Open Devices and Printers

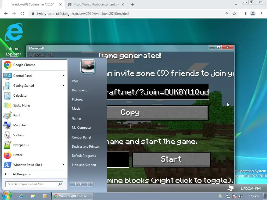pyautogui.click(x=86, y=146)
